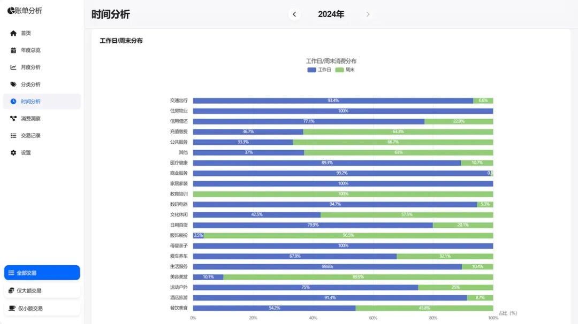Click the home icon beside 首页
Viewport: 578px width, 324px height.
pos(13,33)
